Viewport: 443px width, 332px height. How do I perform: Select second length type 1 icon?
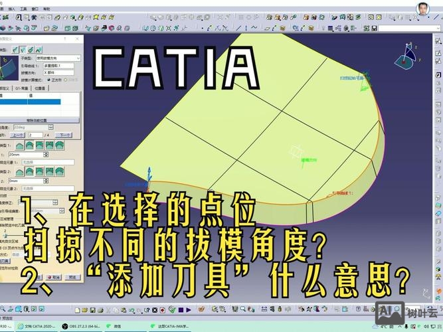coord(29,146)
